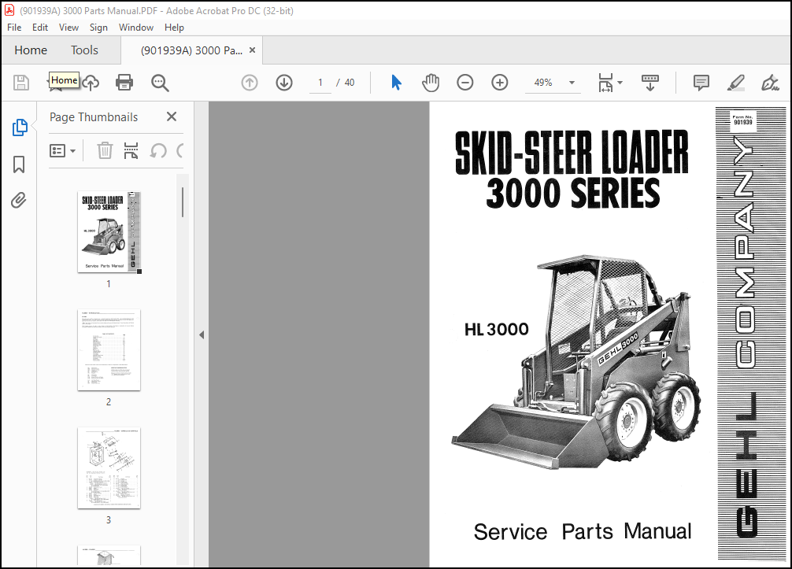Switch to the Home tab
The image size is (792, 569).
[x=31, y=50]
